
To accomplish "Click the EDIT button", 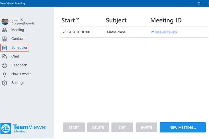I will (122, 128).
